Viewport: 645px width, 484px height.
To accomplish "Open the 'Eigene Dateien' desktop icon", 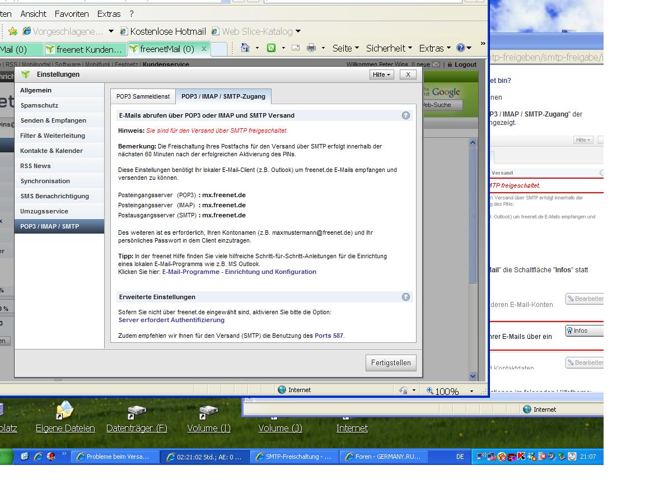I will (65, 417).
